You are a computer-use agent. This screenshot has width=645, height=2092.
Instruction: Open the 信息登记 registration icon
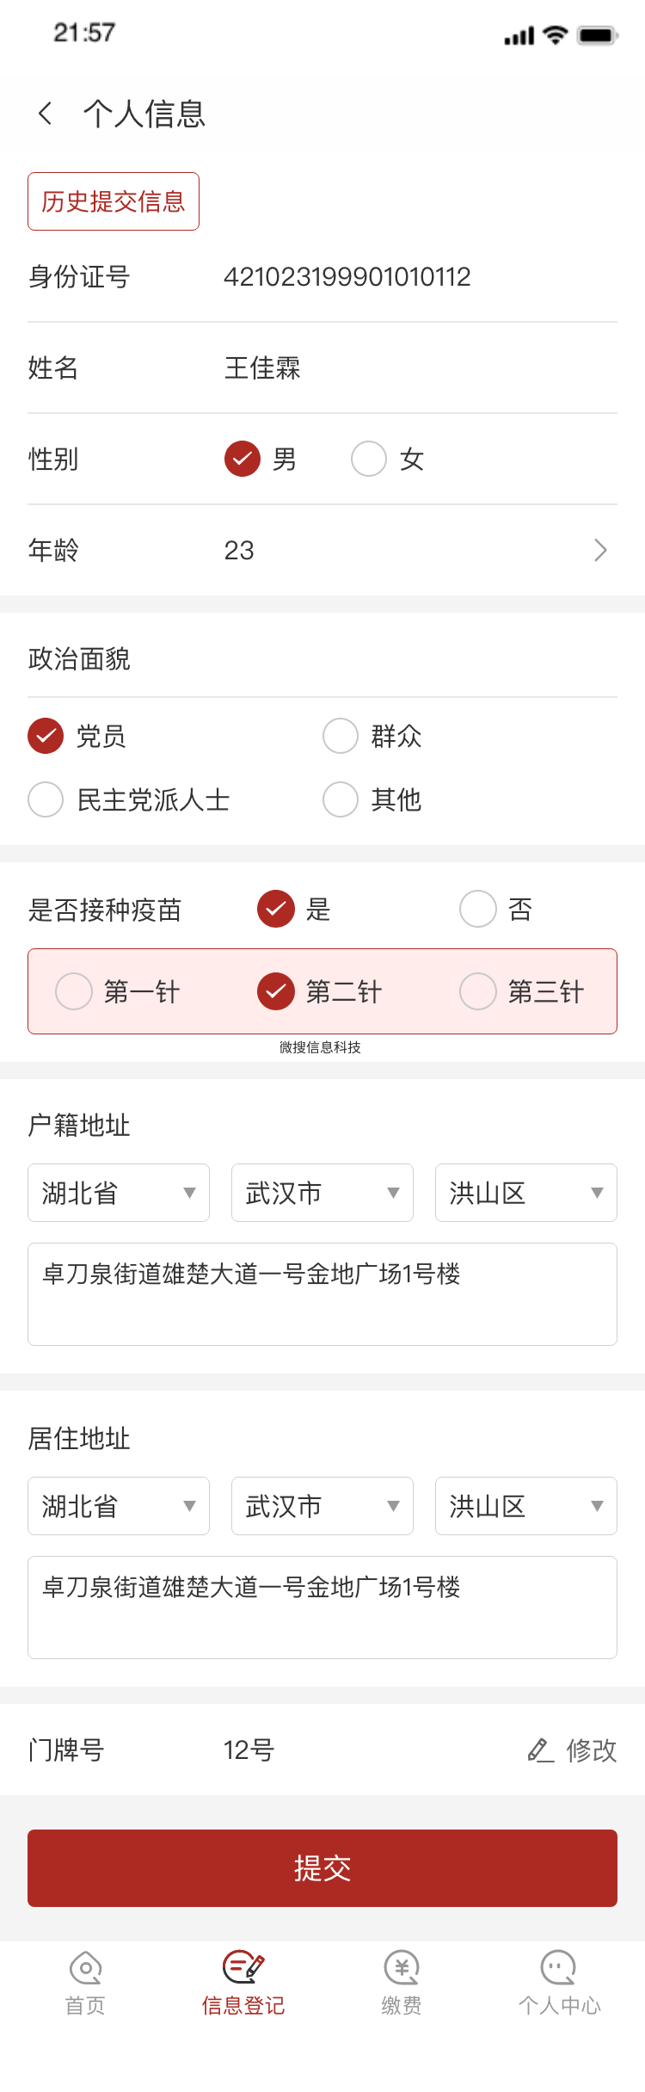tap(243, 1967)
